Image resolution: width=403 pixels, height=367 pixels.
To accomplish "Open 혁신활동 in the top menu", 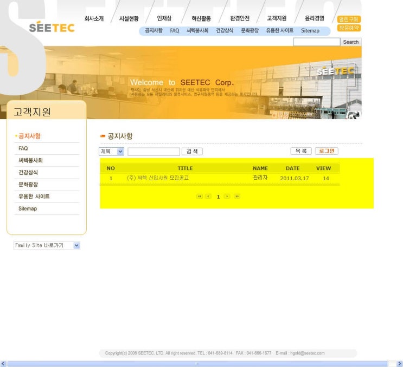I will (x=201, y=18).
